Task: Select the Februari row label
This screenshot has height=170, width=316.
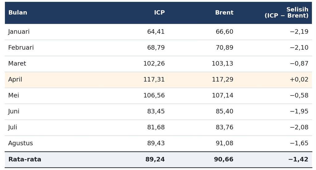Action: pos(21,48)
